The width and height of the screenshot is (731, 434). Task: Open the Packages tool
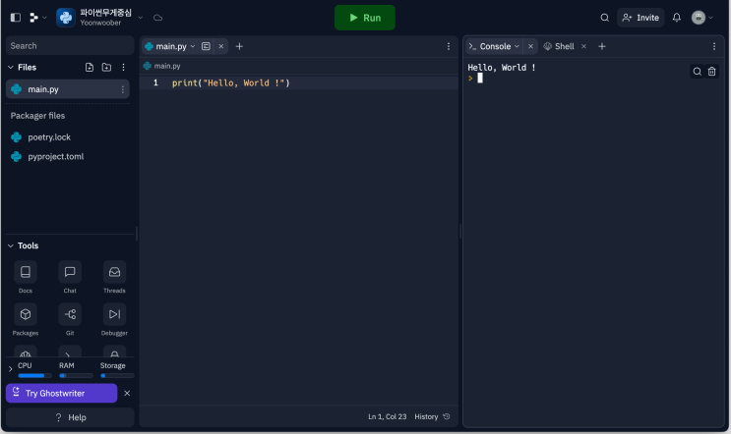pyautogui.click(x=26, y=314)
